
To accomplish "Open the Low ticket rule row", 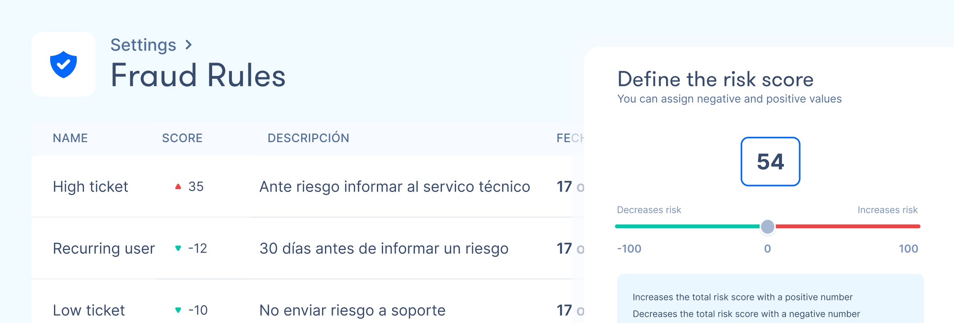I will pos(308,302).
